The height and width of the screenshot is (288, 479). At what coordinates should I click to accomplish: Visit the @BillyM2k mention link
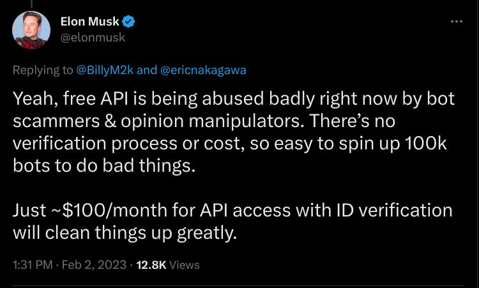pyautogui.click(x=105, y=70)
